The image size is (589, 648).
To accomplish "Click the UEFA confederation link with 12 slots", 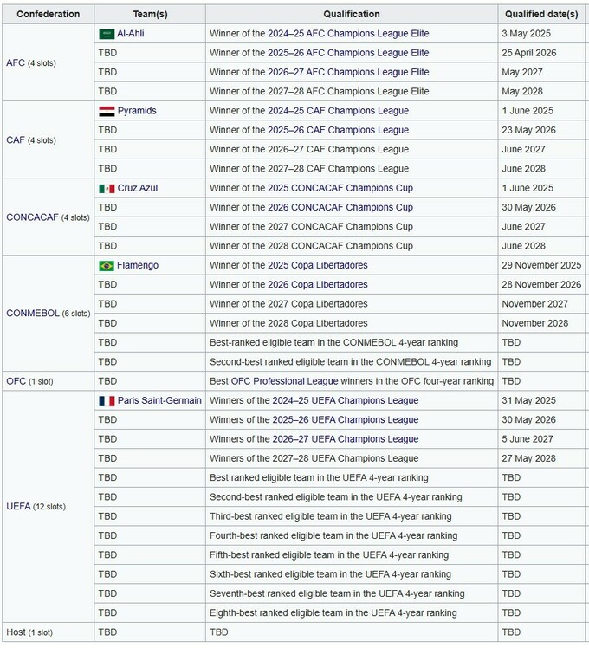I will (x=18, y=507).
